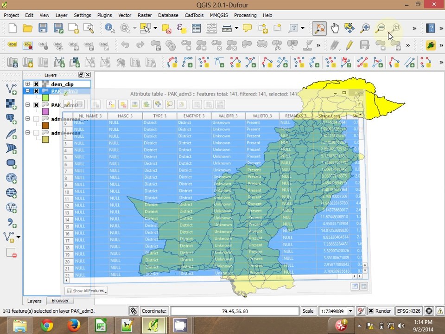Open the attribute table from the main toolbar
The image size is (445, 334).
click(196, 28)
